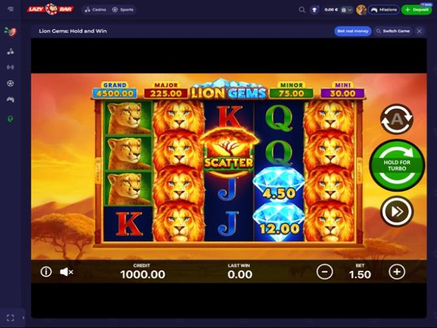Open the user avatar profile
Image resolution: width=437 pixels, height=328 pixels.
(361, 10)
